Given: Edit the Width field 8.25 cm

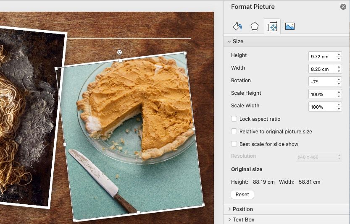Looking at the screenshot, I should [322, 69].
